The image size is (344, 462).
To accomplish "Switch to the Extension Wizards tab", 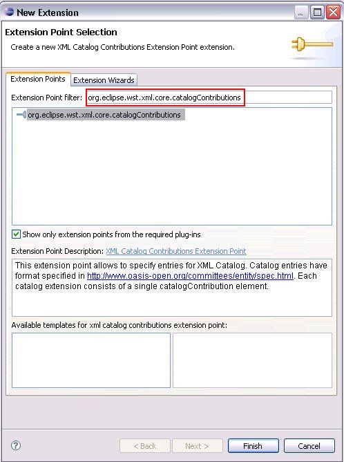I will [x=104, y=80].
